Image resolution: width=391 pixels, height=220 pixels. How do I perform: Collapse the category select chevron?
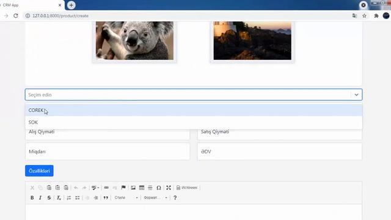356,95
